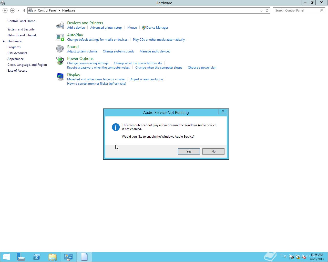Open the Display monitor icon
The height and width of the screenshot is (262, 328).
point(60,77)
